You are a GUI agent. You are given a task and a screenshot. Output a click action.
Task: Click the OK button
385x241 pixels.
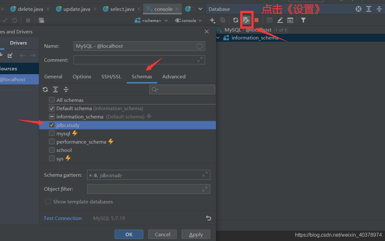pyautogui.click(x=129, y=234)
